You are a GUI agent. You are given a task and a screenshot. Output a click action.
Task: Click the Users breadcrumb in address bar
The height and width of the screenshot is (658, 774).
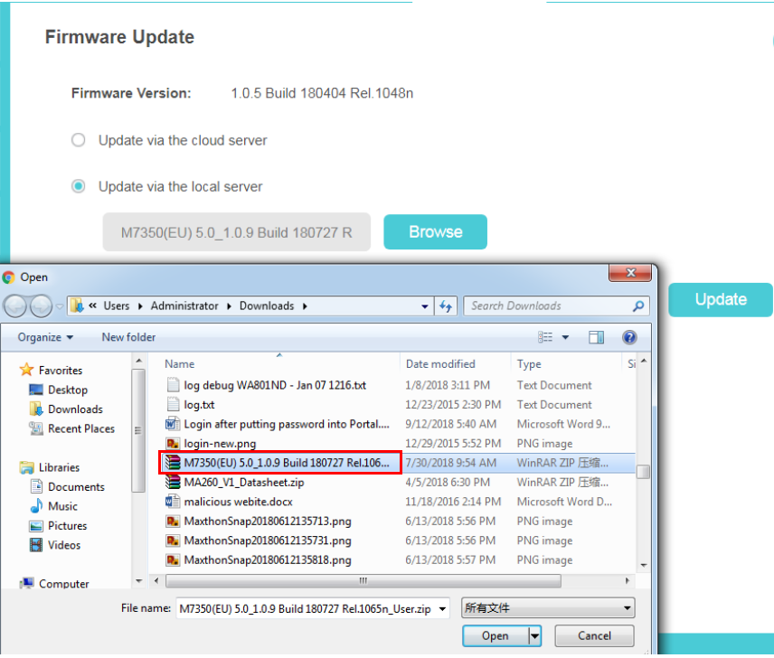point(116,305)
